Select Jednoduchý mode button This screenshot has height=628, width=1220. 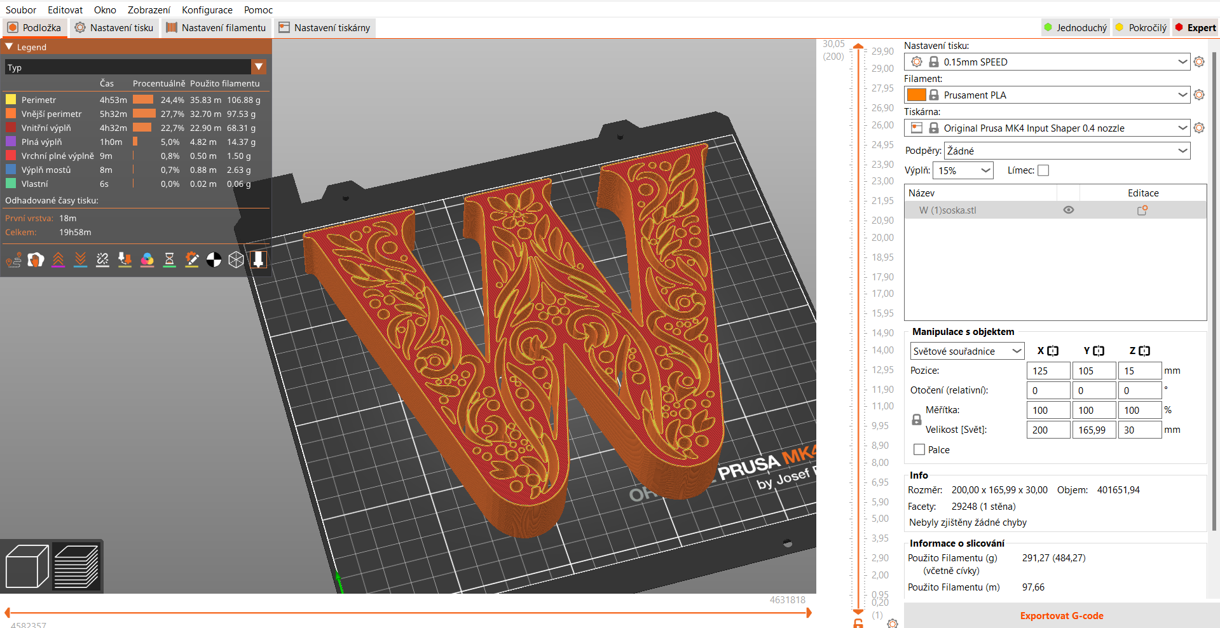click(x=1075, y=27)
